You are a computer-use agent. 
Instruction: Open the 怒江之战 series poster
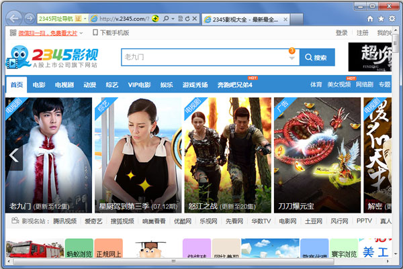228,155
